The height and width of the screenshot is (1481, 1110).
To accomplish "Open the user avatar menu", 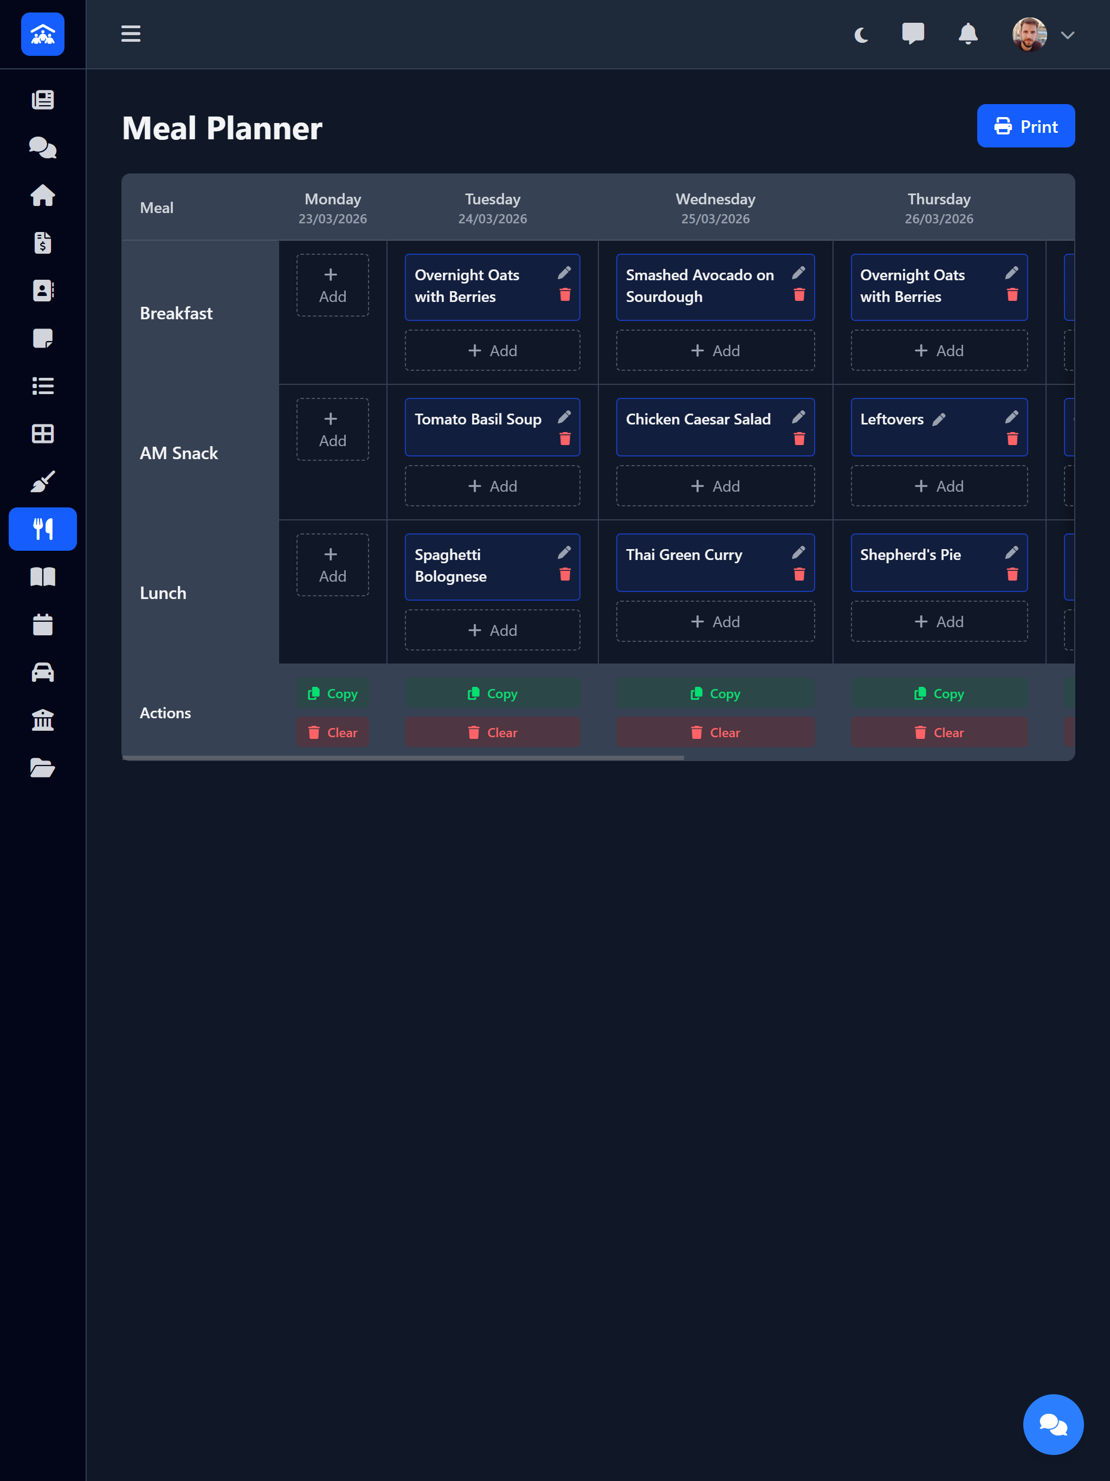I will point(1029,34).
